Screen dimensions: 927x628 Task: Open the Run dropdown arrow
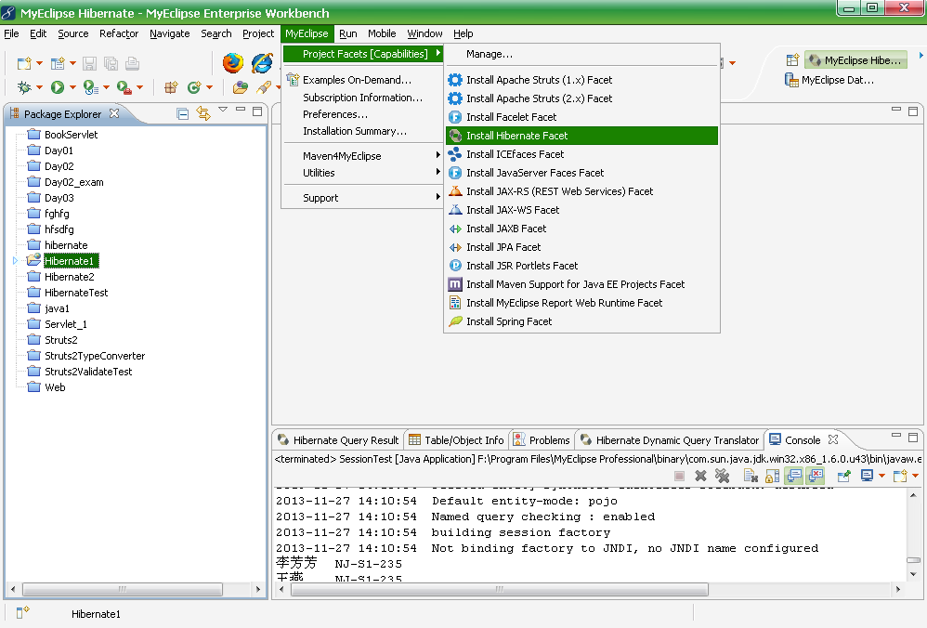point(72,87)
